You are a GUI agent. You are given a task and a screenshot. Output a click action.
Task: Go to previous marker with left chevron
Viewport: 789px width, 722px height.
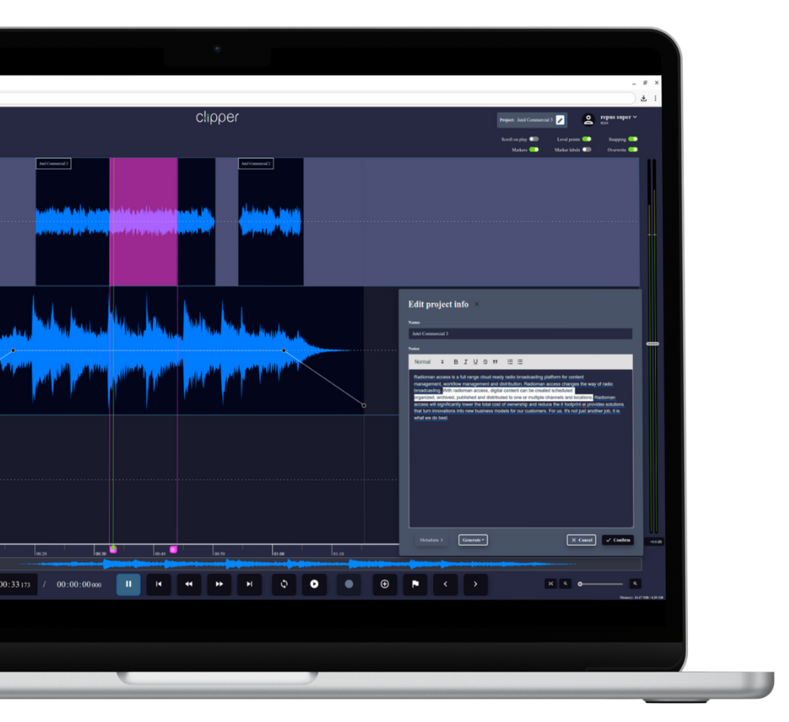point(445,584)
